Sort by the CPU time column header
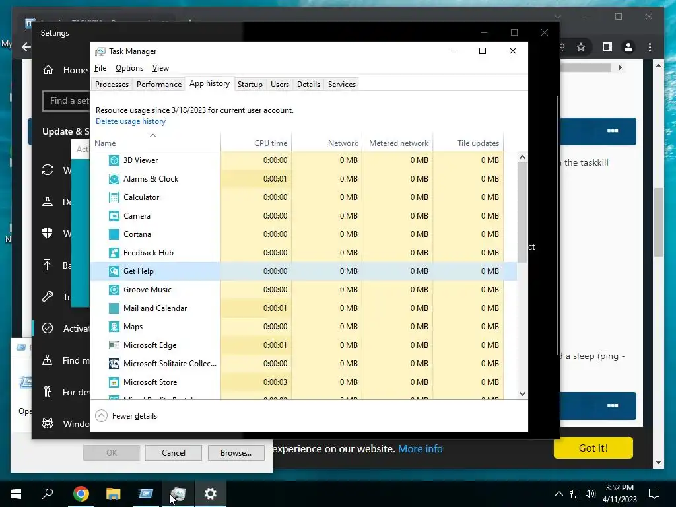This screenshot has width=676, height=507. [256, 143]
